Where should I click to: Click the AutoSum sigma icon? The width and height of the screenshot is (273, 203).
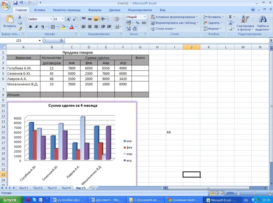[230, 17]
